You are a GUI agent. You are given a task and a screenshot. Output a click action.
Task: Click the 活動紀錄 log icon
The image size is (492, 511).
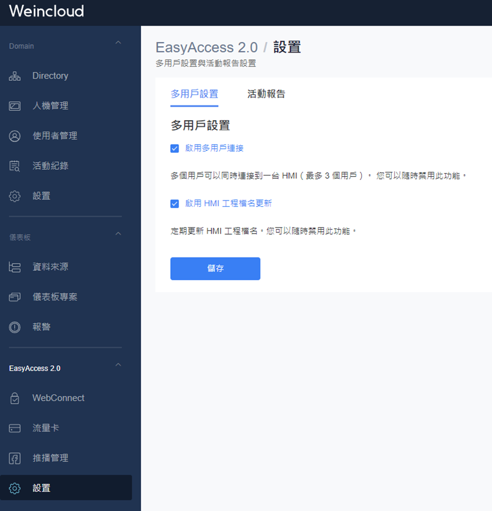[15, 166]
